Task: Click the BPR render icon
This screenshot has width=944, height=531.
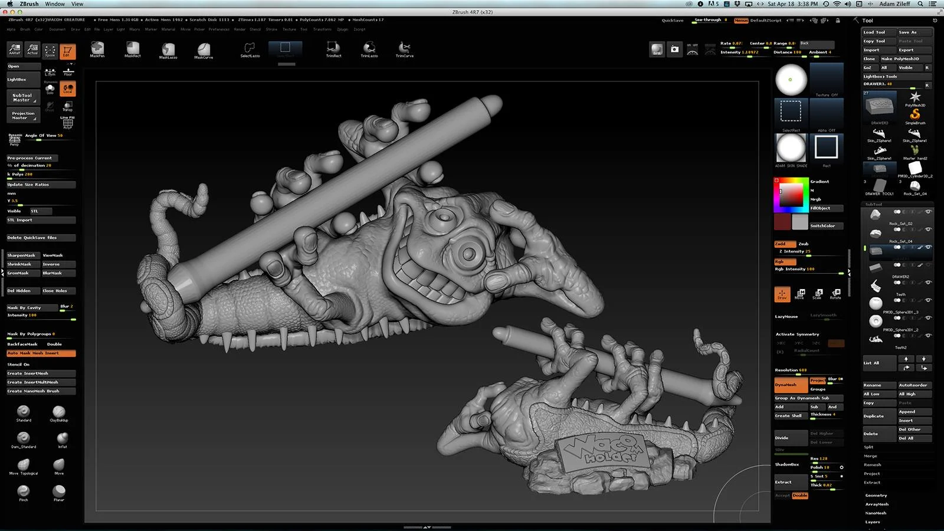Action: [x=657, y=50]
